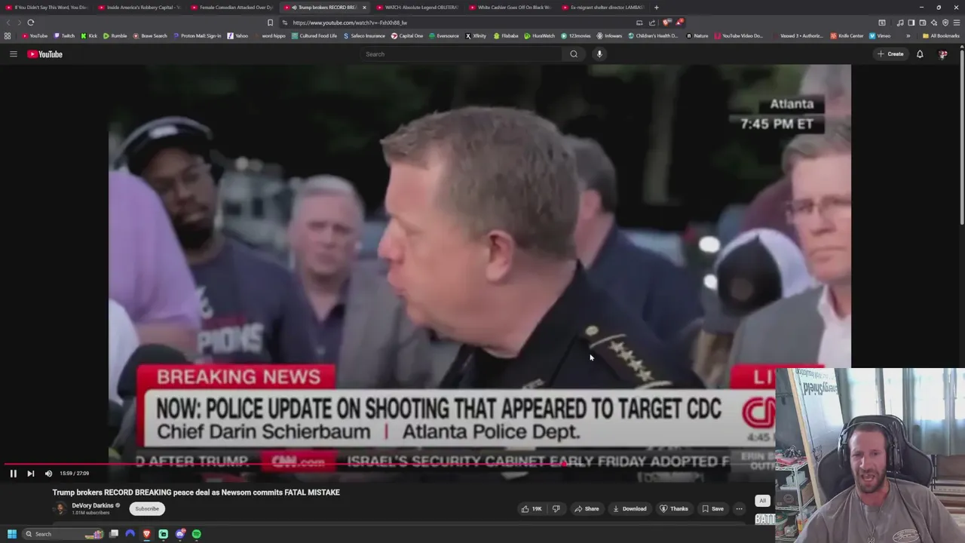The image size is (965, 543).
Task: Click the video title text
Action: pos(196,492)
